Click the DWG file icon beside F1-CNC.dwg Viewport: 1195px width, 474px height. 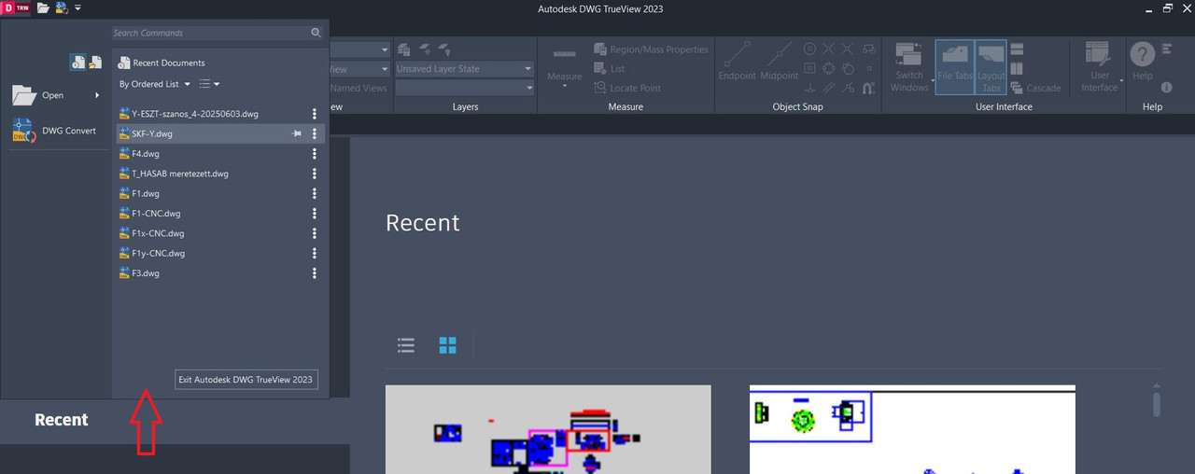click(124, 214)
